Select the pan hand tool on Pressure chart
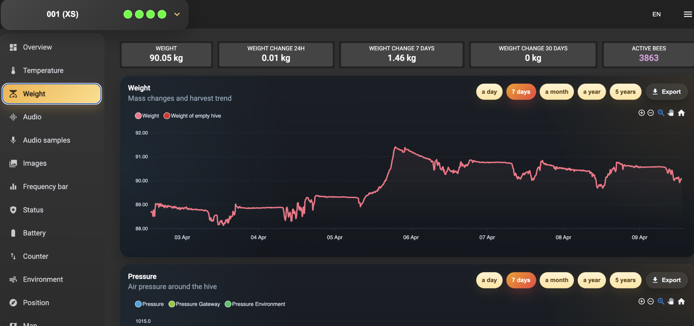 (671, 301)
